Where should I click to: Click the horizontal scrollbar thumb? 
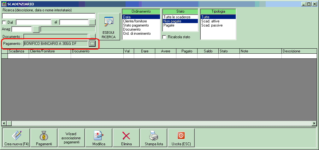coord(9,123)
